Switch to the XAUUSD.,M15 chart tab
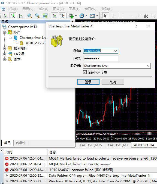The width and height of the screenshot is (157, 184). [x=91, y=145]
